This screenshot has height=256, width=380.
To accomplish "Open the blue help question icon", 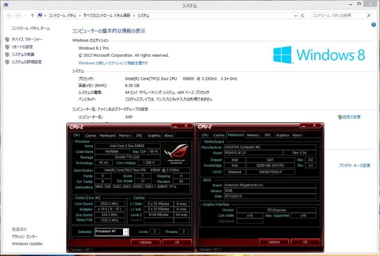I will click(x=374, y=25).
